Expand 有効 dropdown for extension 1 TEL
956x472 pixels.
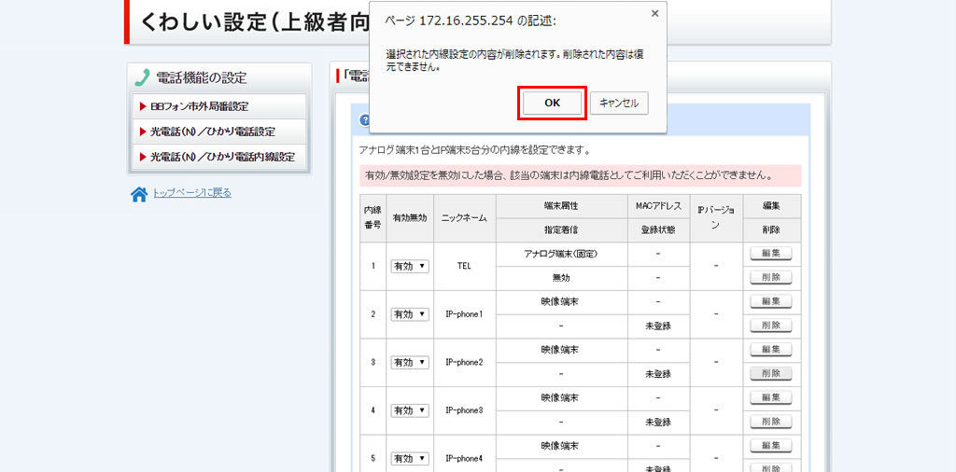[409, 266]
